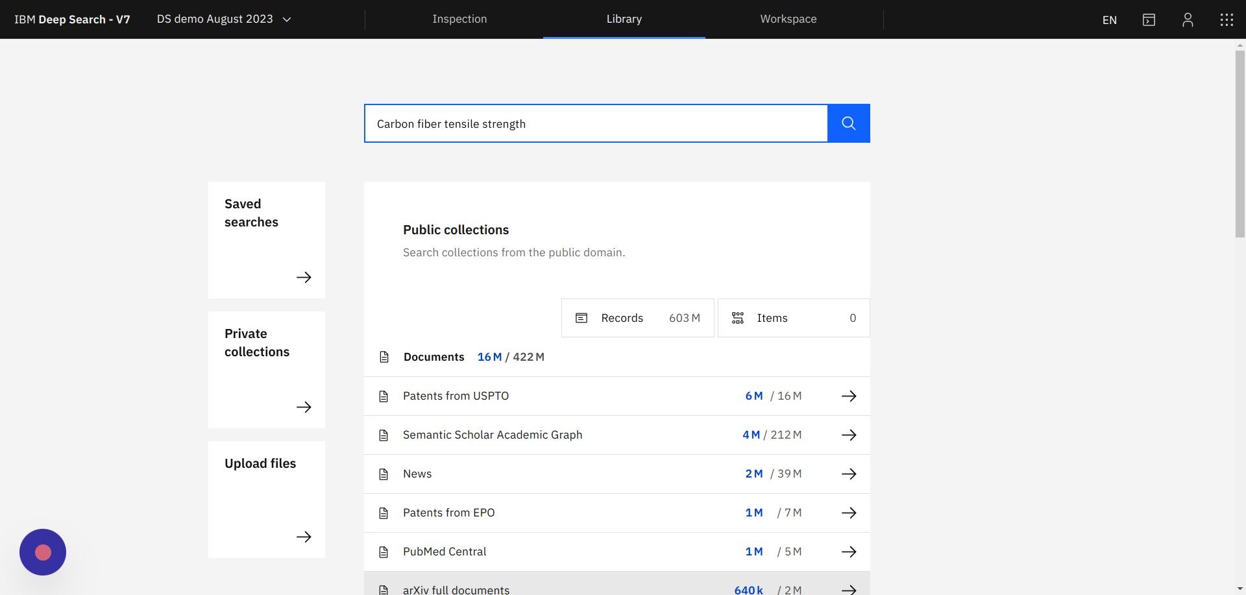Click the Documents 16M / 422M heading
Viewport: 1246px width, 595px height.
point(474,357)
